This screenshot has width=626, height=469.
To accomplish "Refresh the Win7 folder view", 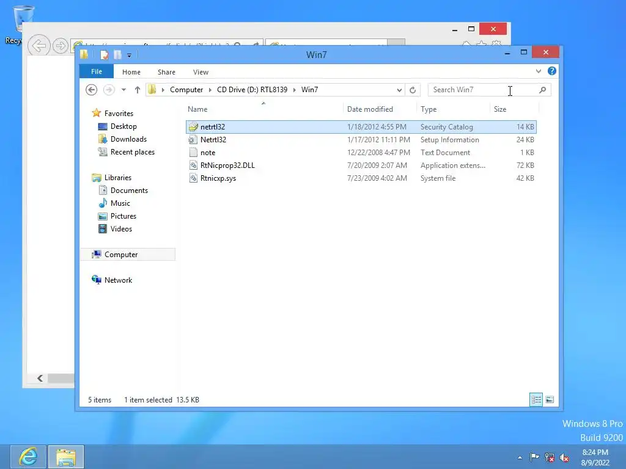I will [413, 90].
